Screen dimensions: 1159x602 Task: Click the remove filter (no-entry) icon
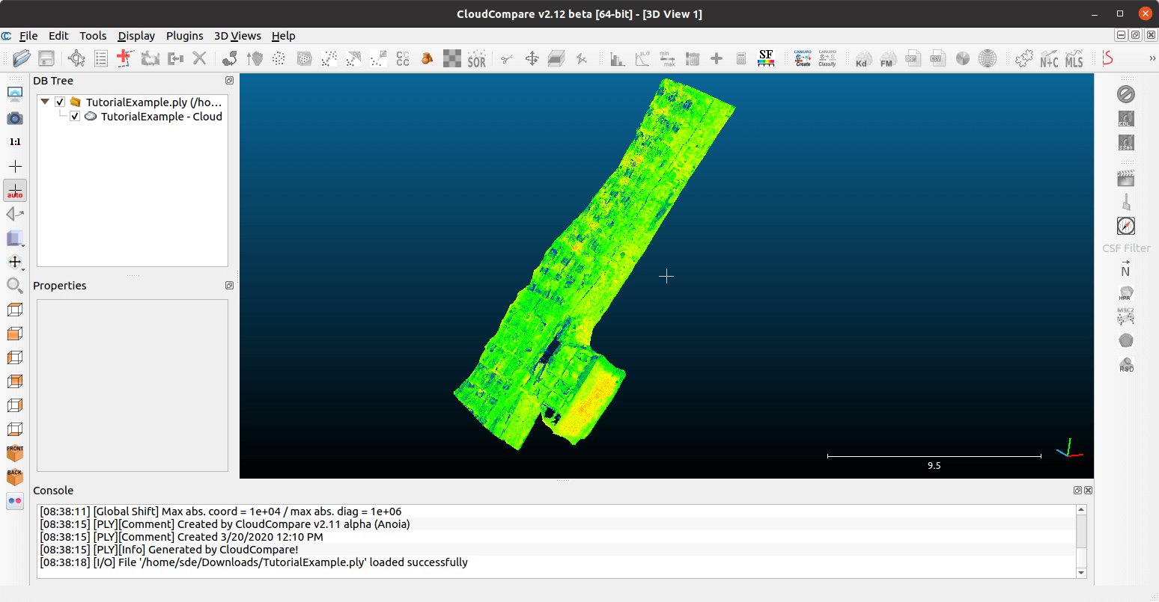(1126, 94)
